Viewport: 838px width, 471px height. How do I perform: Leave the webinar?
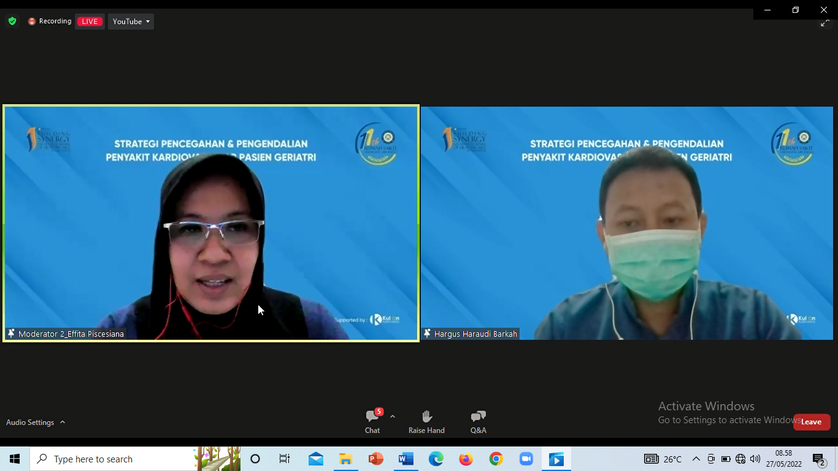(x=812, y=422)
